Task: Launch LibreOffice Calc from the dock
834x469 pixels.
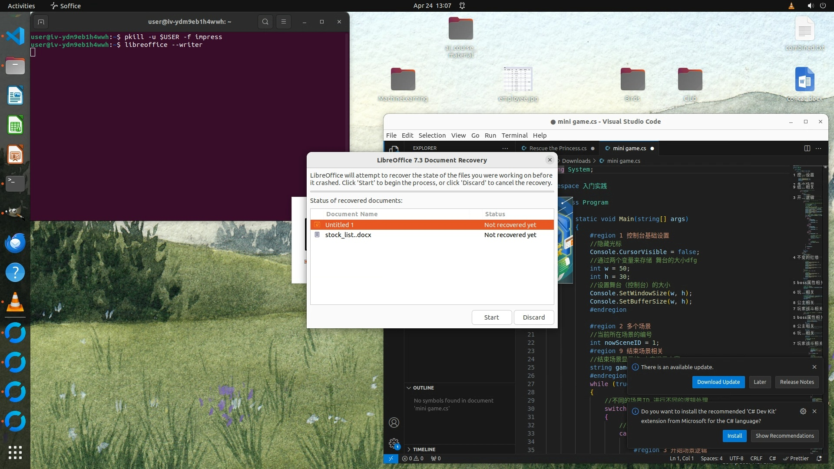Action: pyautogui.click(x=15, y=126)
